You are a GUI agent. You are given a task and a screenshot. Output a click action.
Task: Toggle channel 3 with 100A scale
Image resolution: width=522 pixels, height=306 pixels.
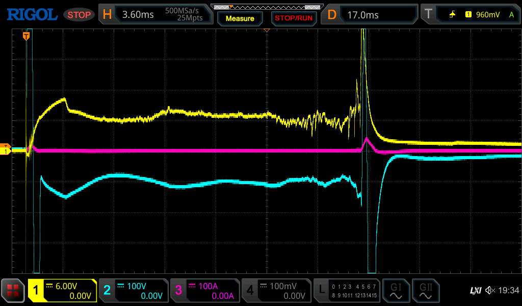[205, 291]
